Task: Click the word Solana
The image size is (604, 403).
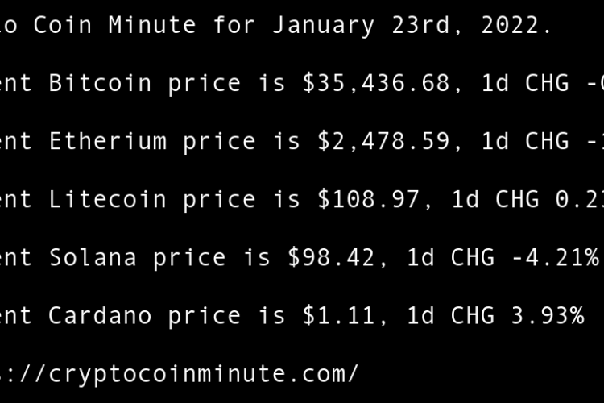Action: pos(93,257)
